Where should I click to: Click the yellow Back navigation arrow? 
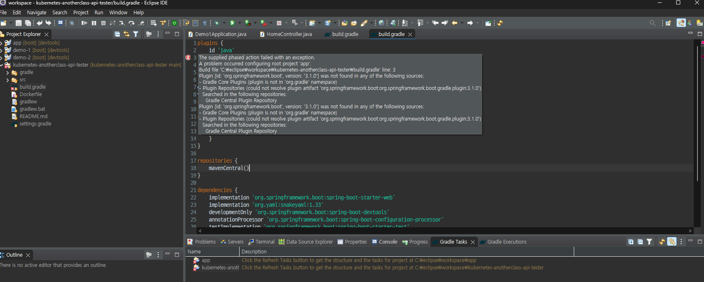click(x=455, y=23)
